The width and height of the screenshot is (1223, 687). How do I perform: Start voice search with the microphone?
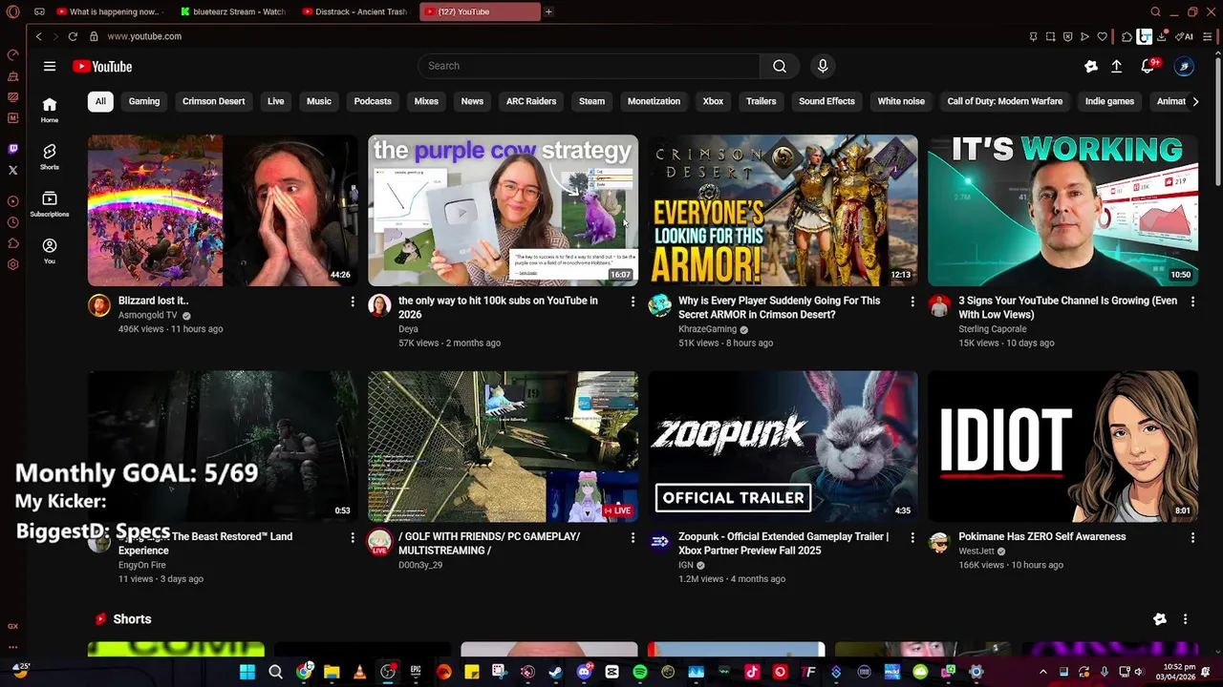pyautogui.click(x=823, y=66)
